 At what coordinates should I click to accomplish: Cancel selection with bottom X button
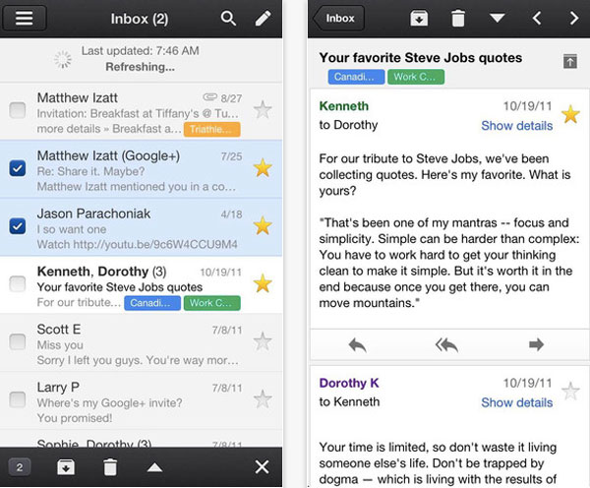[262, 466]
